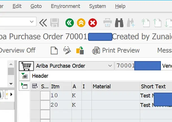Viewport: 172px width, 122px height.
Task: Click the Next Page icon
Action: (168, 23)
